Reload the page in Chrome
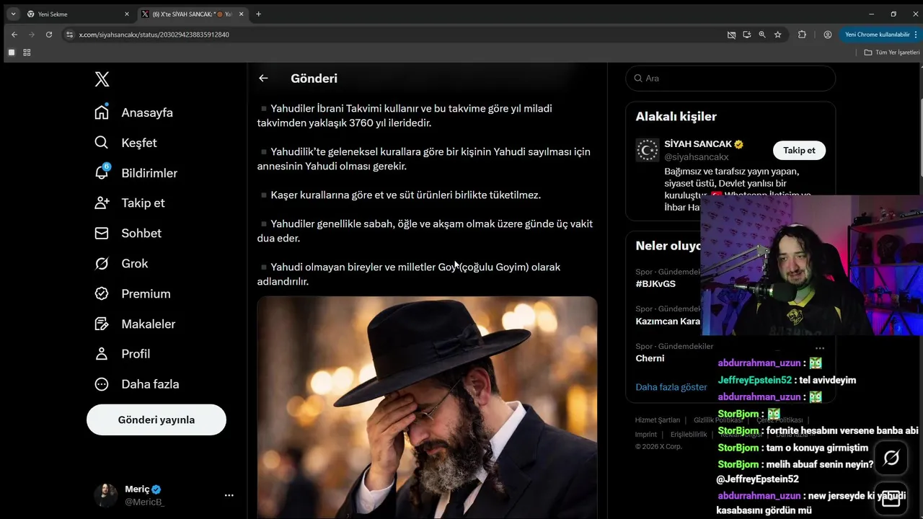 49,35
